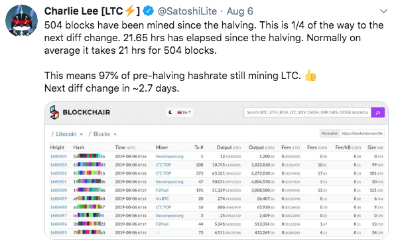The width and height of the screenshot is (394, 245).
Task: Click the @SatoshiLite handle
Action: pos(187,11)
